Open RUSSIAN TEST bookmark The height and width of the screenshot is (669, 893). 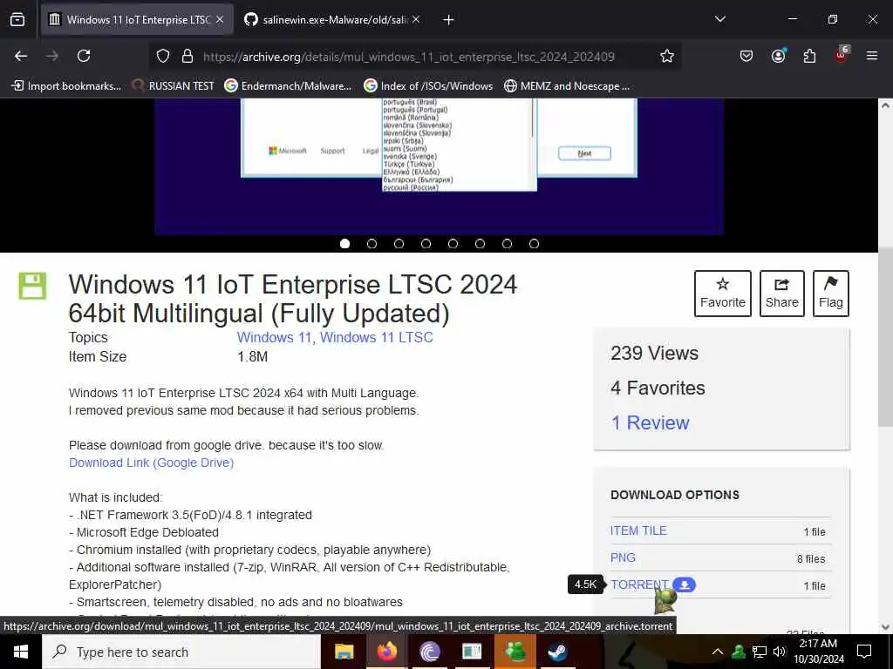pyautogui.click(x=174, y=86)
